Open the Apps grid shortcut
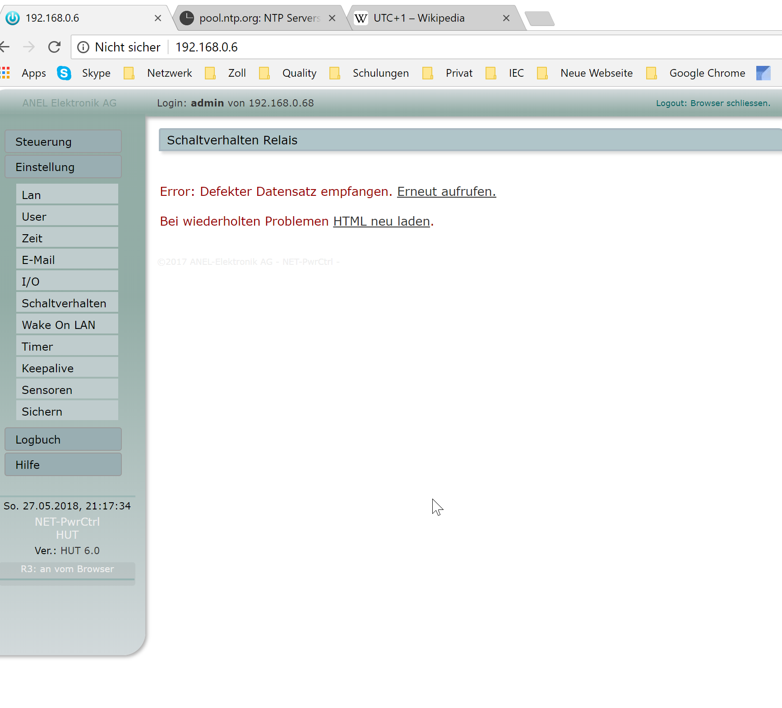 pyautogui.click(x=5, y=73)
